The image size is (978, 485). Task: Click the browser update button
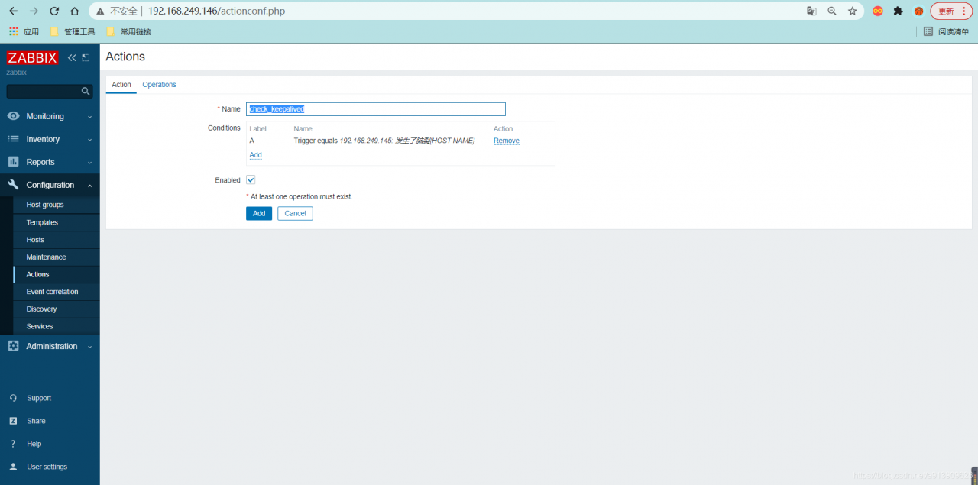pyautogui.click(x=951, y=11)
